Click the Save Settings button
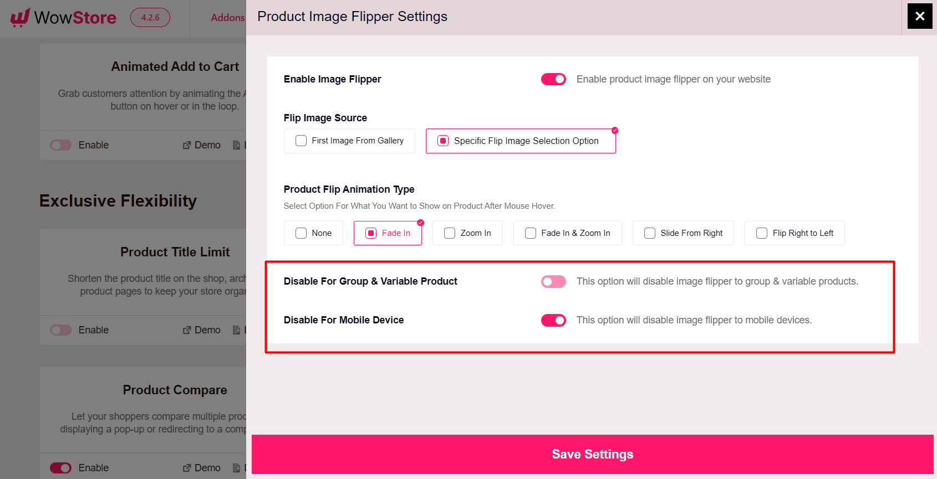Image resolution: width=937 pixels, height=479 pixels. click(x=592, y=454)
